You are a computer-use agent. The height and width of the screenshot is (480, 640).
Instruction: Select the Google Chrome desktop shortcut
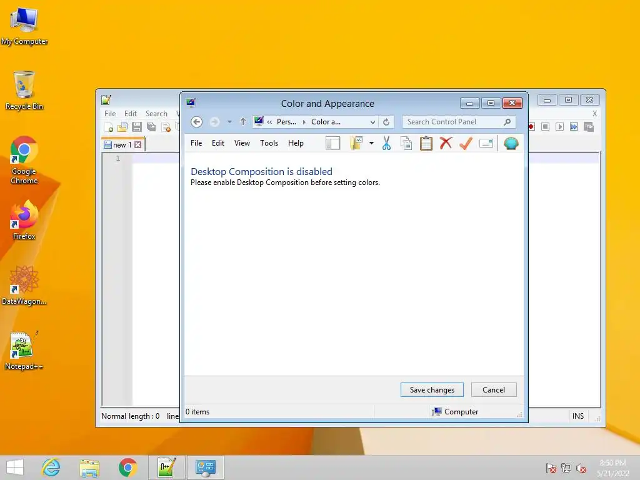pyautogui.click(x=24, y=161)
